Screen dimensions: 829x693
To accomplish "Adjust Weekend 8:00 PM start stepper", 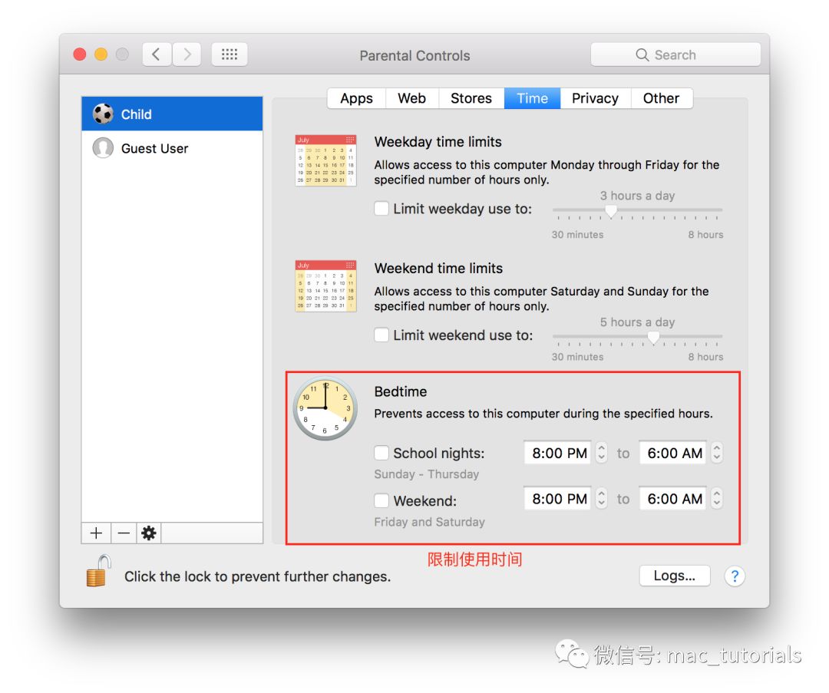I will (602, 499).
